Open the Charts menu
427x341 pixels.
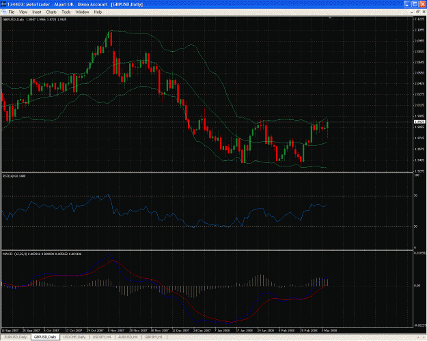pos(51,12)
